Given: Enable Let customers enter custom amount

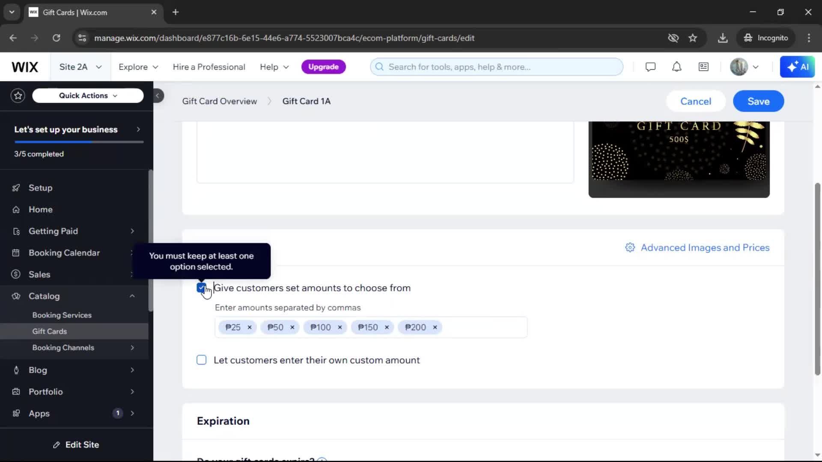Looking at the screenshot, I should 201,360.
